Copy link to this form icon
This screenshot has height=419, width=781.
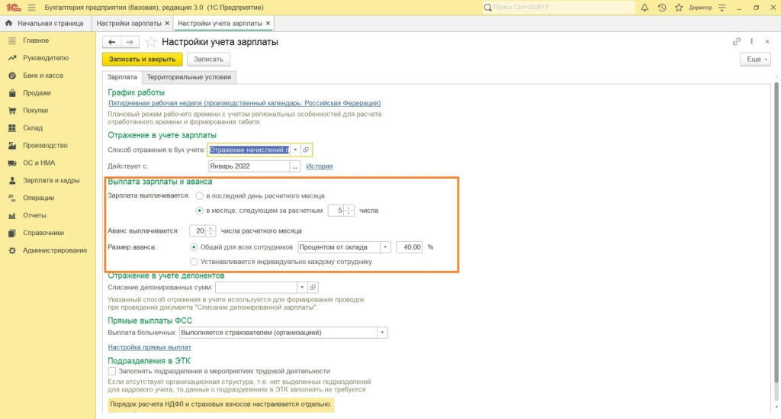737,42
